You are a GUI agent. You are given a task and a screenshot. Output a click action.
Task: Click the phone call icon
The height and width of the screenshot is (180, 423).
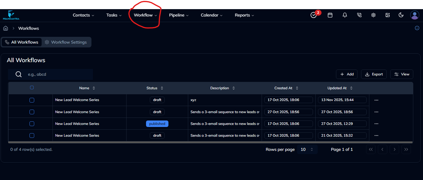(x=359, y=15)
